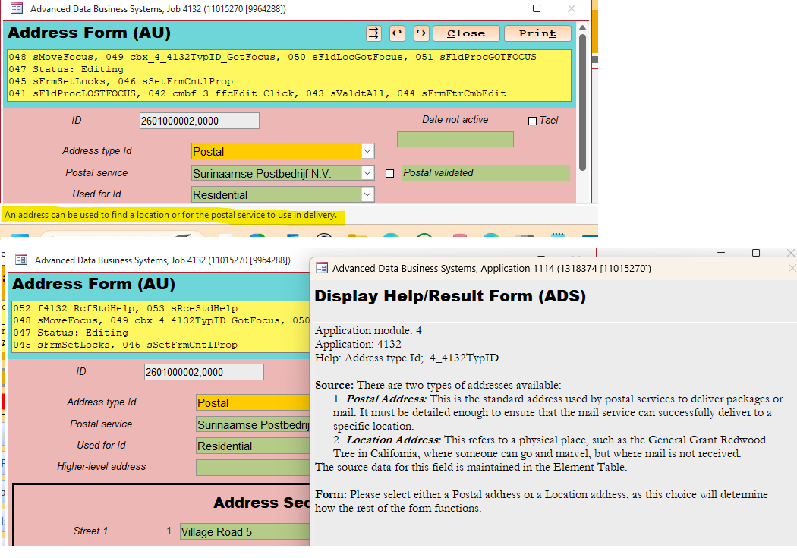Enable the Tsel checkbox
The width and height of the screenshot is (797, 558).
point(532,121)
